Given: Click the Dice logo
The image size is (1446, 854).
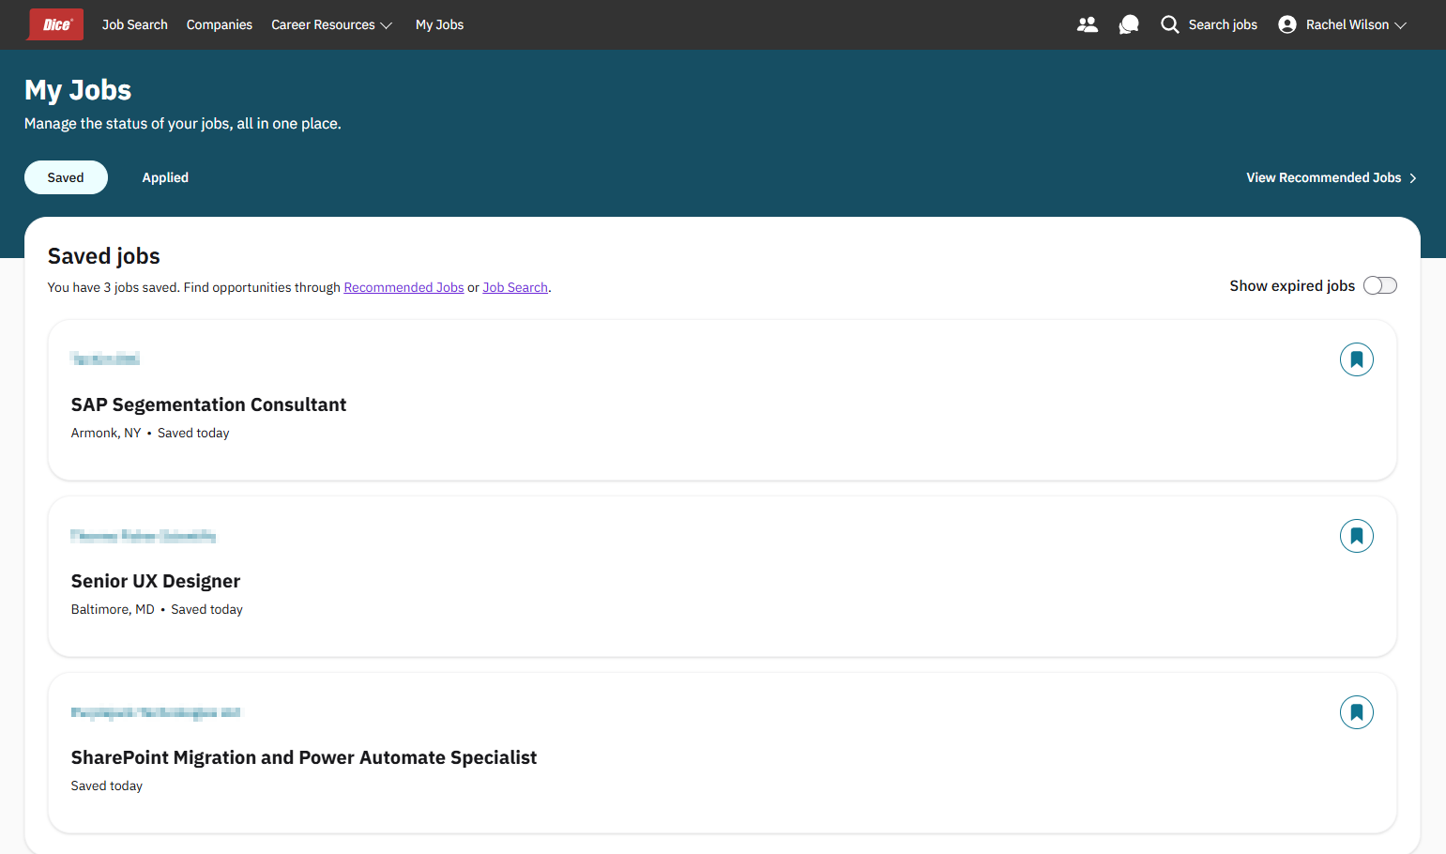Looking at the screenshot, I should pos(56,24).
